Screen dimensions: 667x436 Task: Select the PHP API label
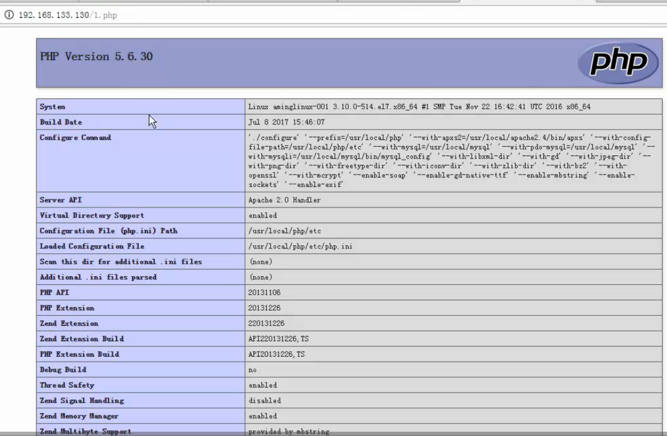54,293
